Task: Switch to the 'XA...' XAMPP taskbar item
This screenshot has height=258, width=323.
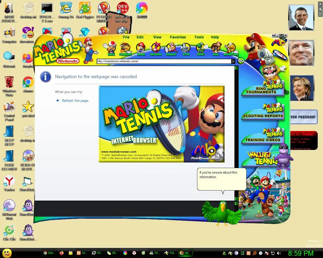Action: pos(82,253)
